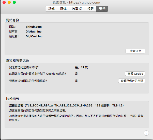Open 查看已保存的密码 saved passwords
The width and height of the screenshot is (153, 140).
point(131,81)
